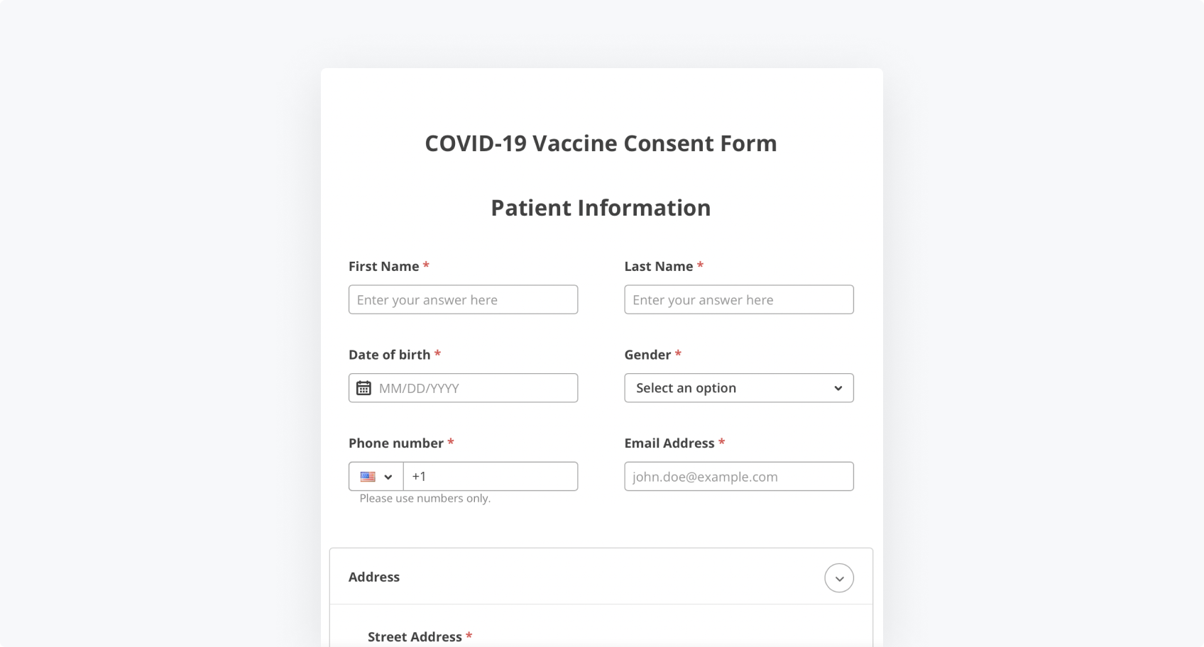Click the 'Email Address' label
The width and height of the screenshot is (1204, 647).
669,443
